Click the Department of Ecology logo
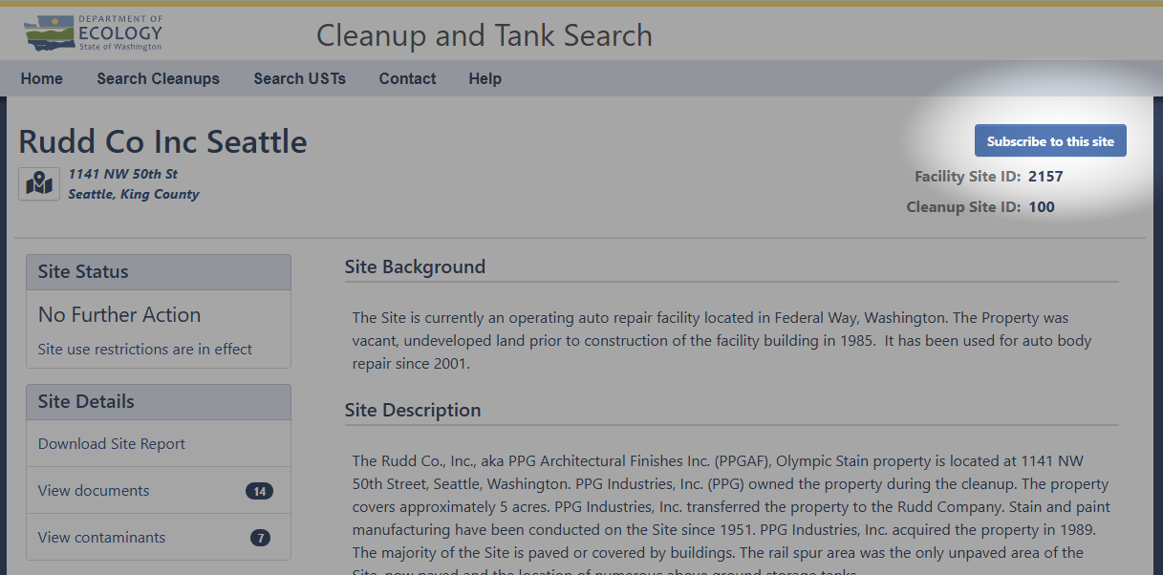 [94, 33]
